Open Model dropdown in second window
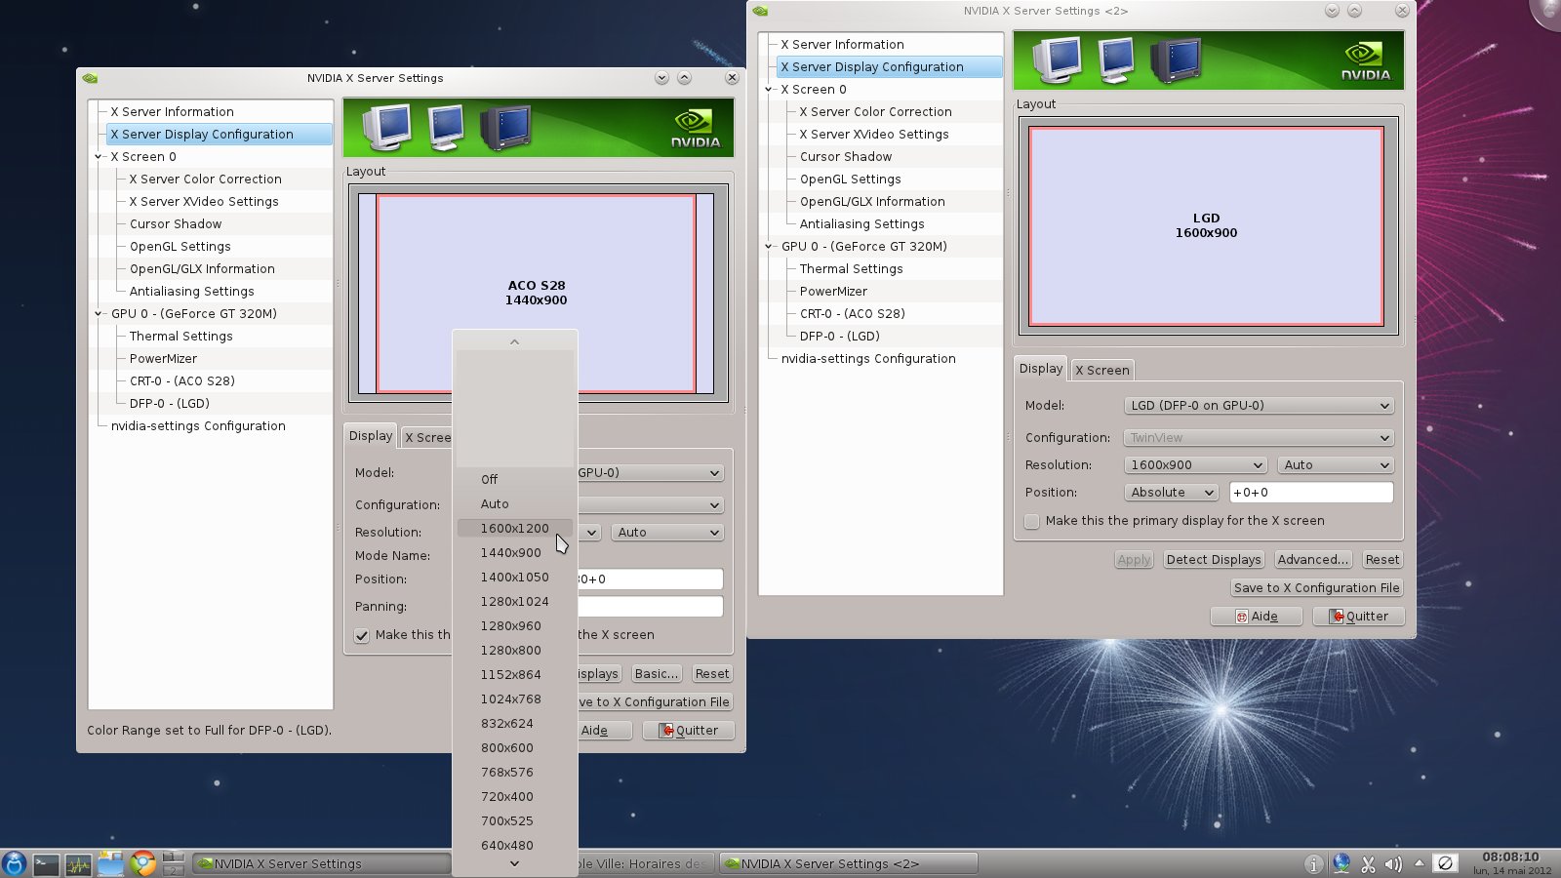 coord(1259,406)
